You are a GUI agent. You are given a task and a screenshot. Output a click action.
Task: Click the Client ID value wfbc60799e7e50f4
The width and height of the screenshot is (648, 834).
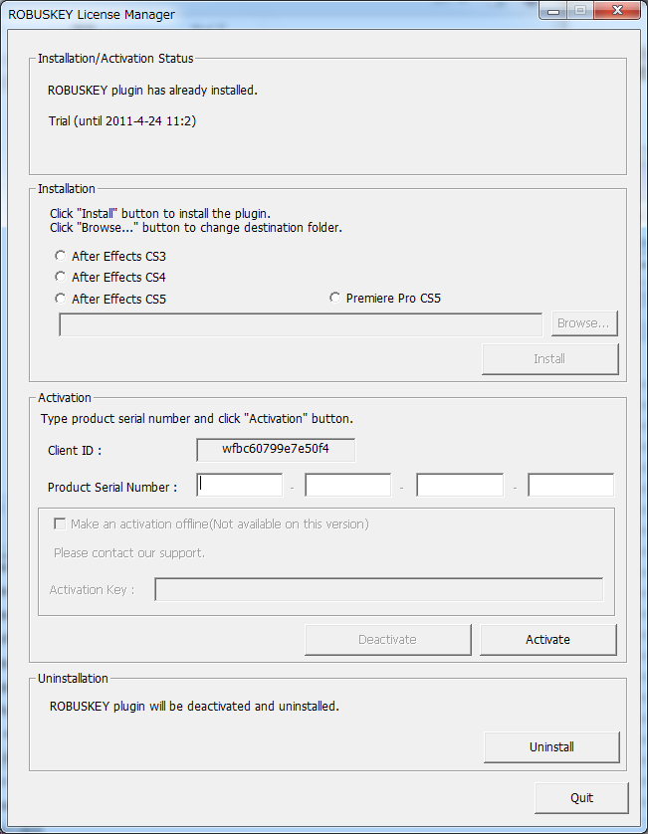[x=276, y=449]
